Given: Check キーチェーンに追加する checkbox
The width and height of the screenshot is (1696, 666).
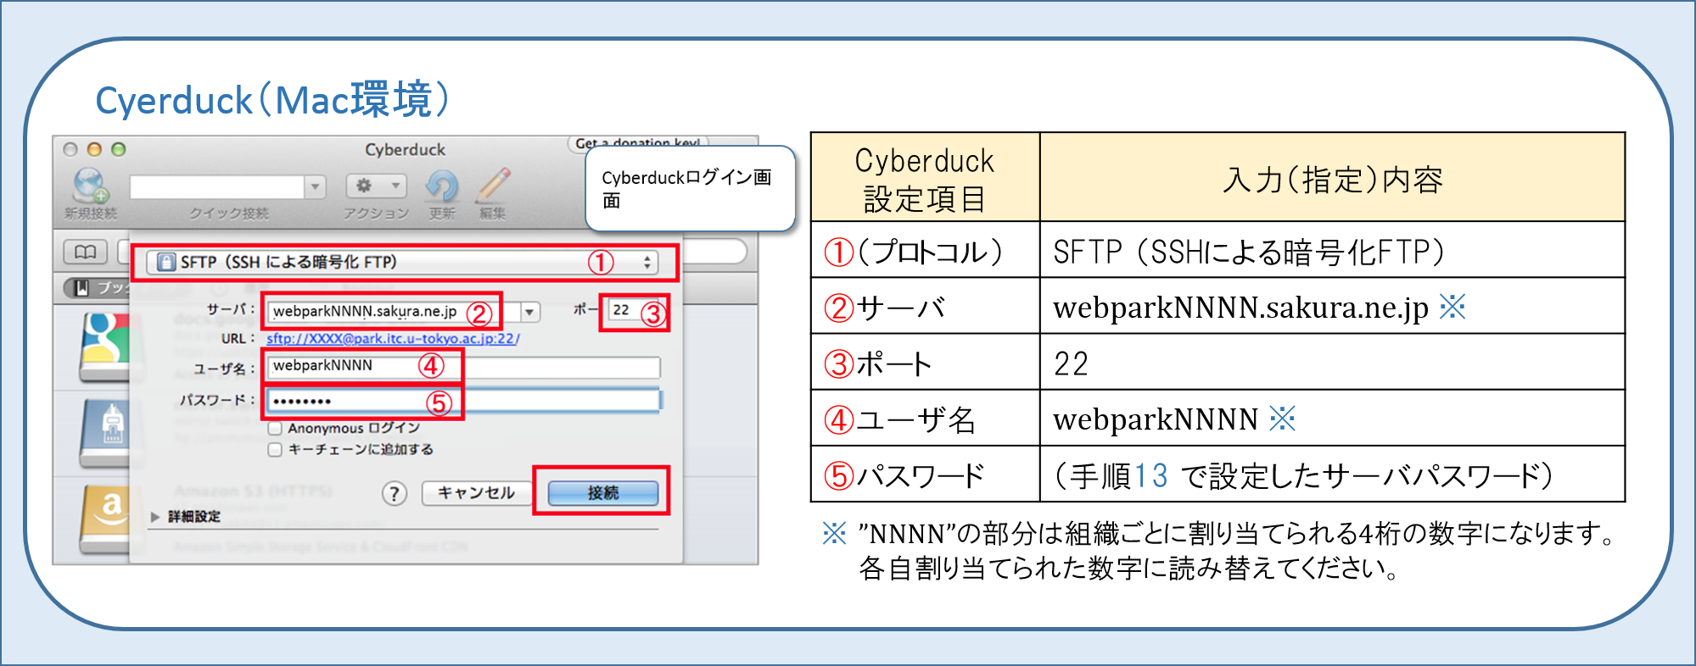Looking at the screenshot, I should tap(275, 450).
